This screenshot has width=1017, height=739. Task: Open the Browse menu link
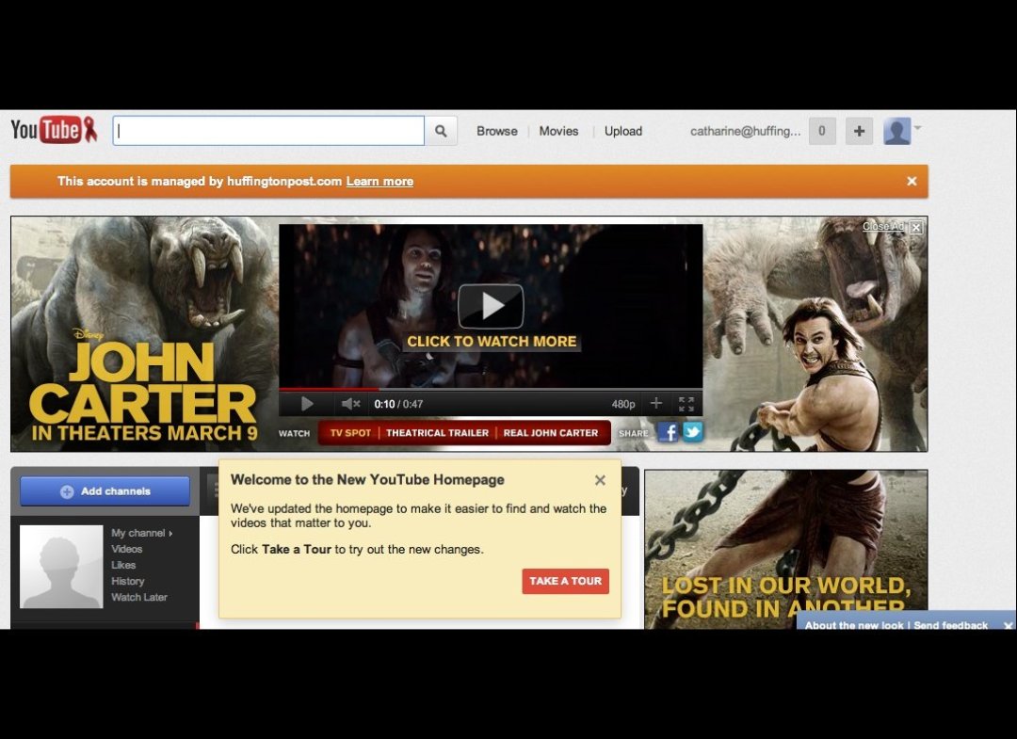[x=497, y=131]
